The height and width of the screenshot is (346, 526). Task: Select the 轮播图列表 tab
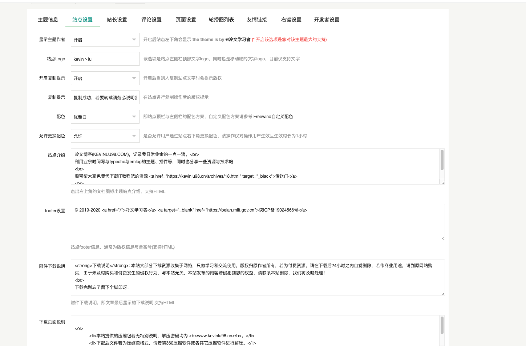click(221, 20)
